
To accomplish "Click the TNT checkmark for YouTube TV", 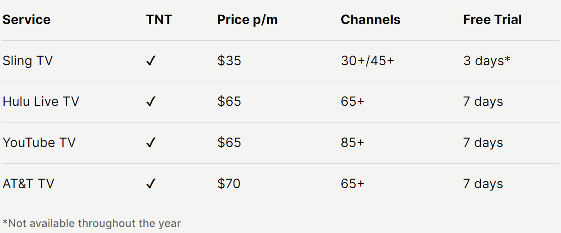I will (150, 143).
